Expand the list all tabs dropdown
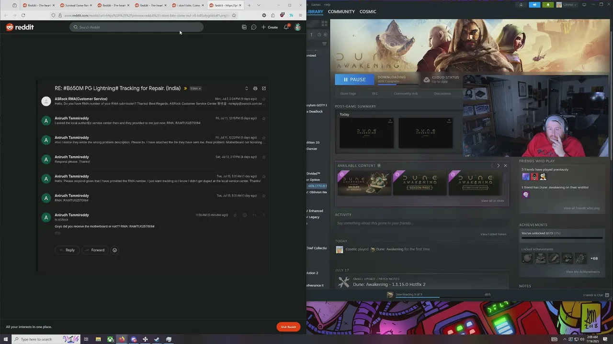Viewport: 613px width, 344px height. point(259,5)
